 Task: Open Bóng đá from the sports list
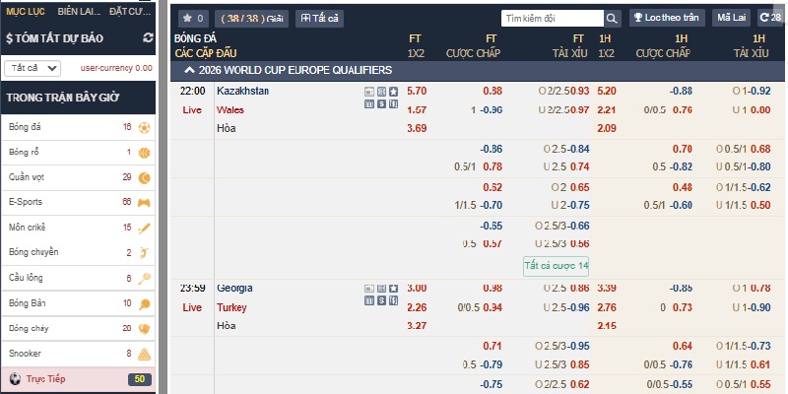77,128
